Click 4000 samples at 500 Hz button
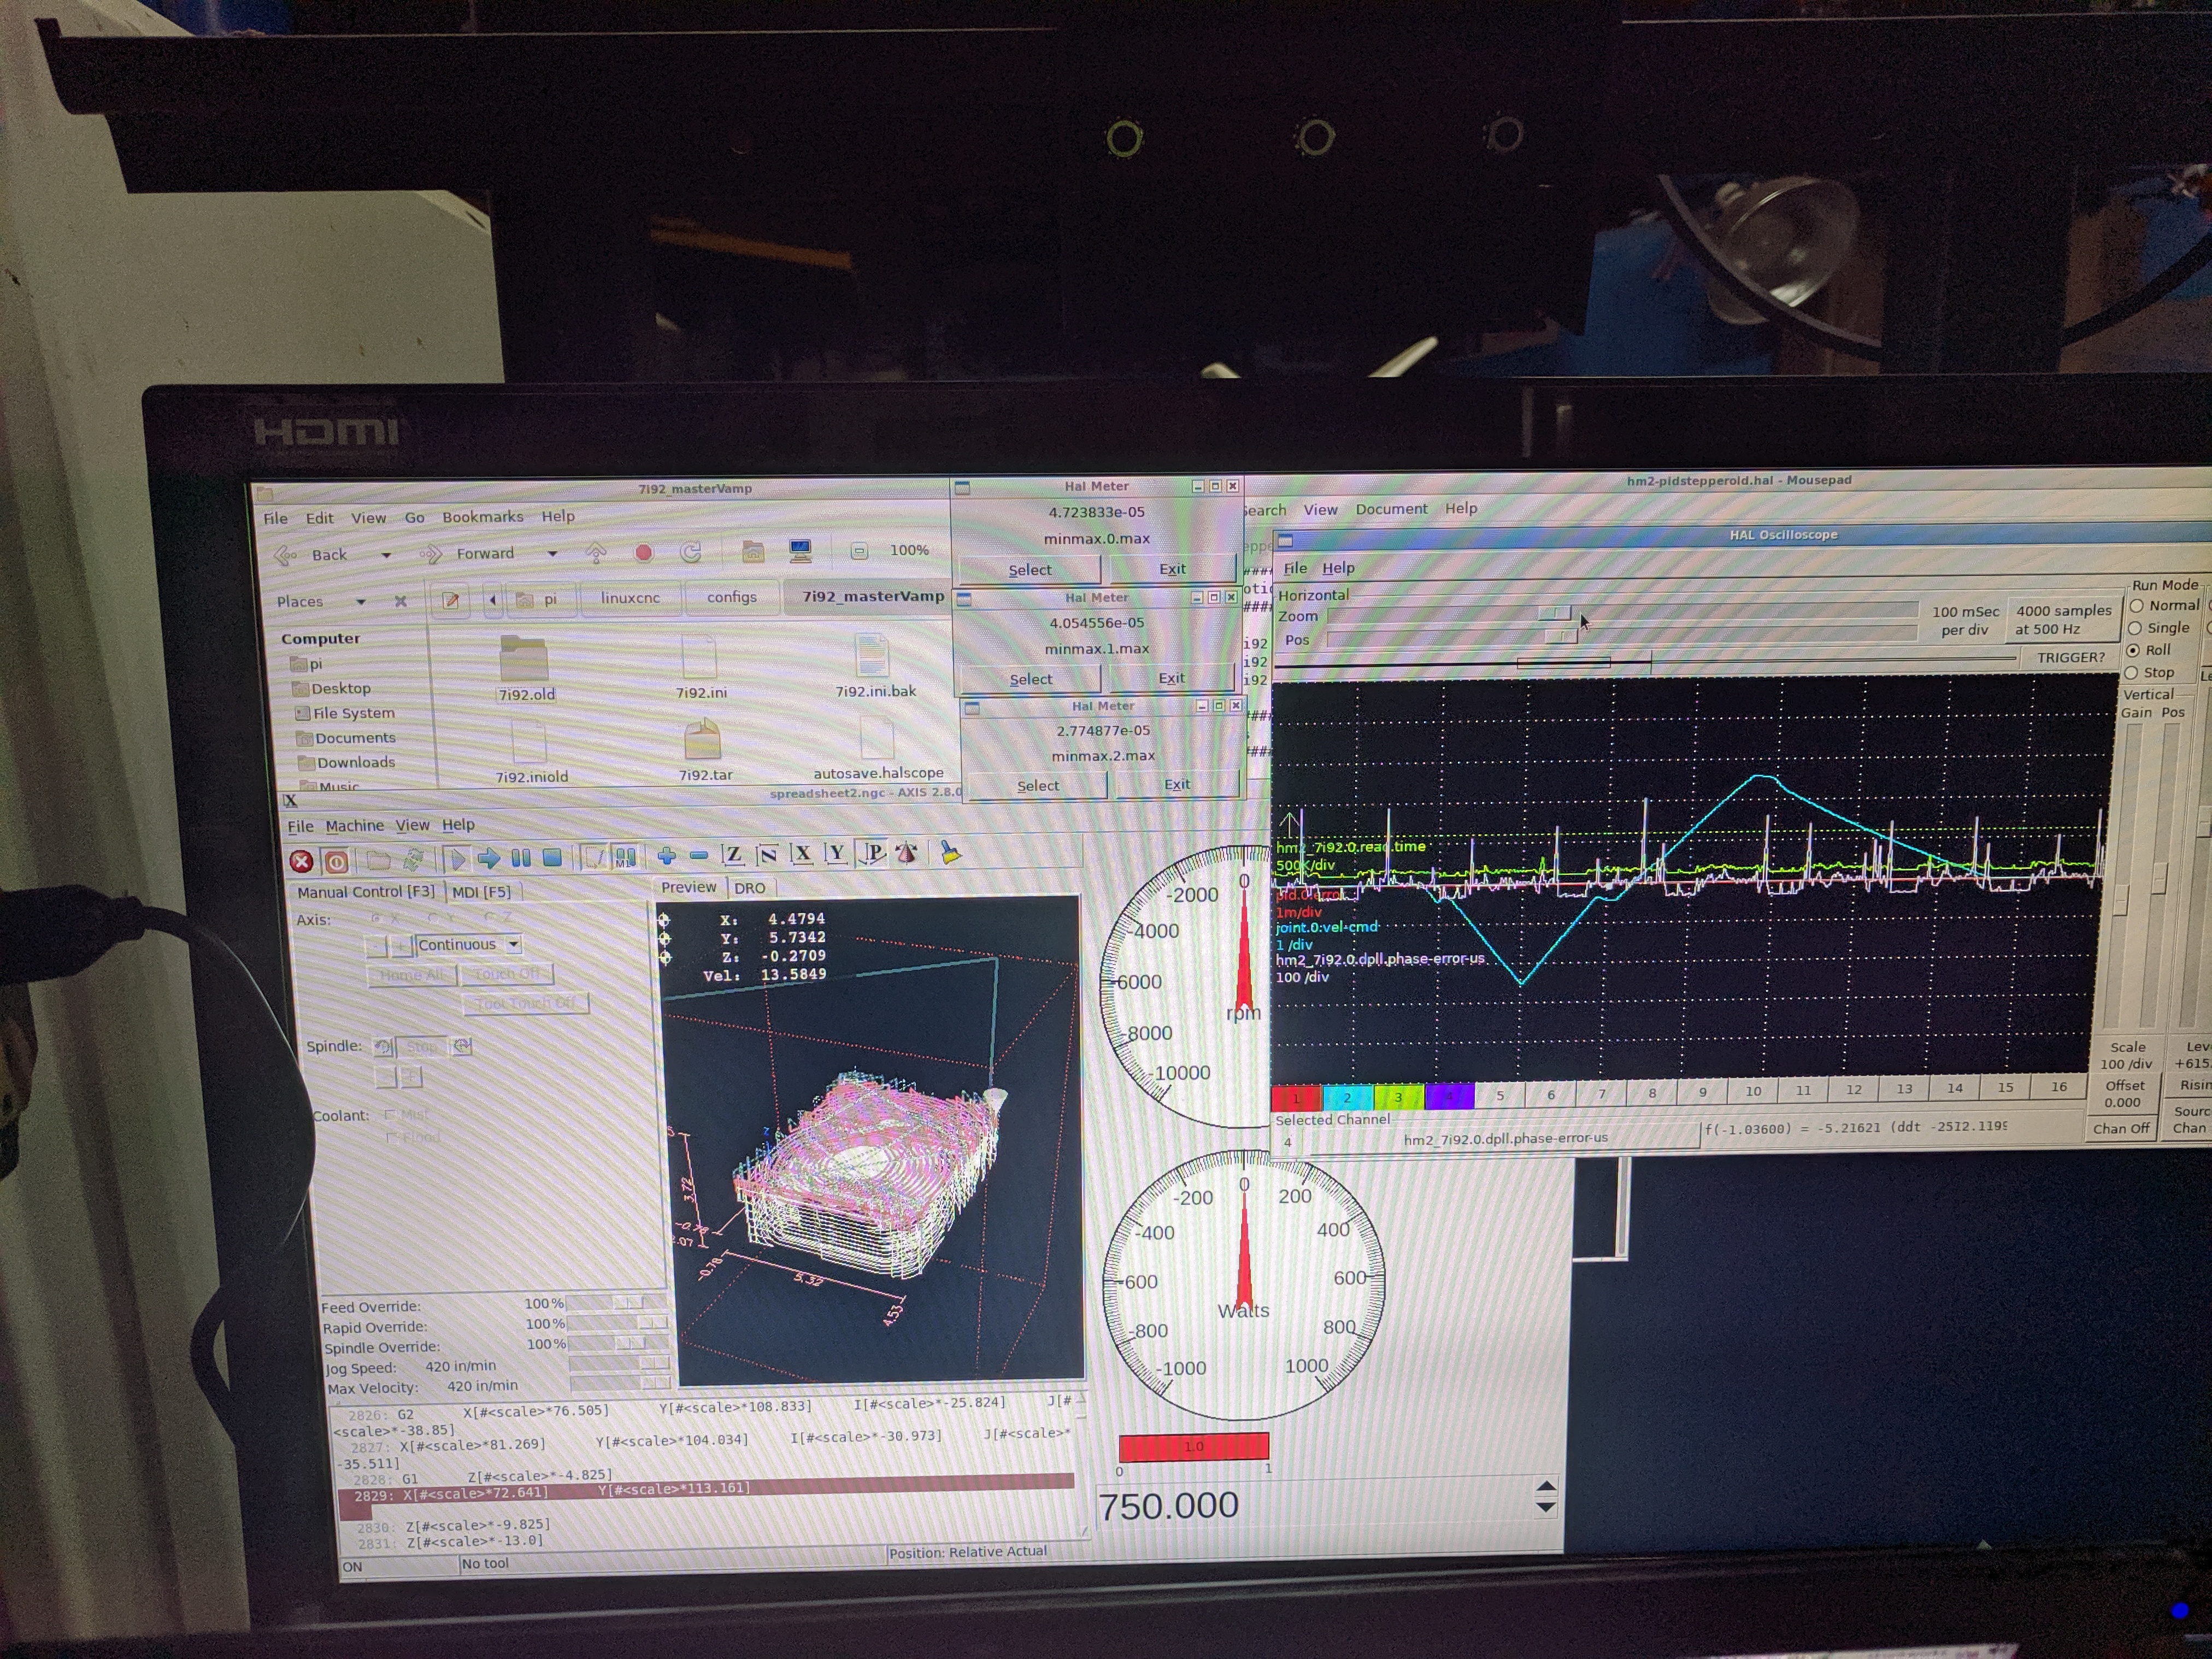Viewport: 2212px width, 1659px height. click(2062, 620)
